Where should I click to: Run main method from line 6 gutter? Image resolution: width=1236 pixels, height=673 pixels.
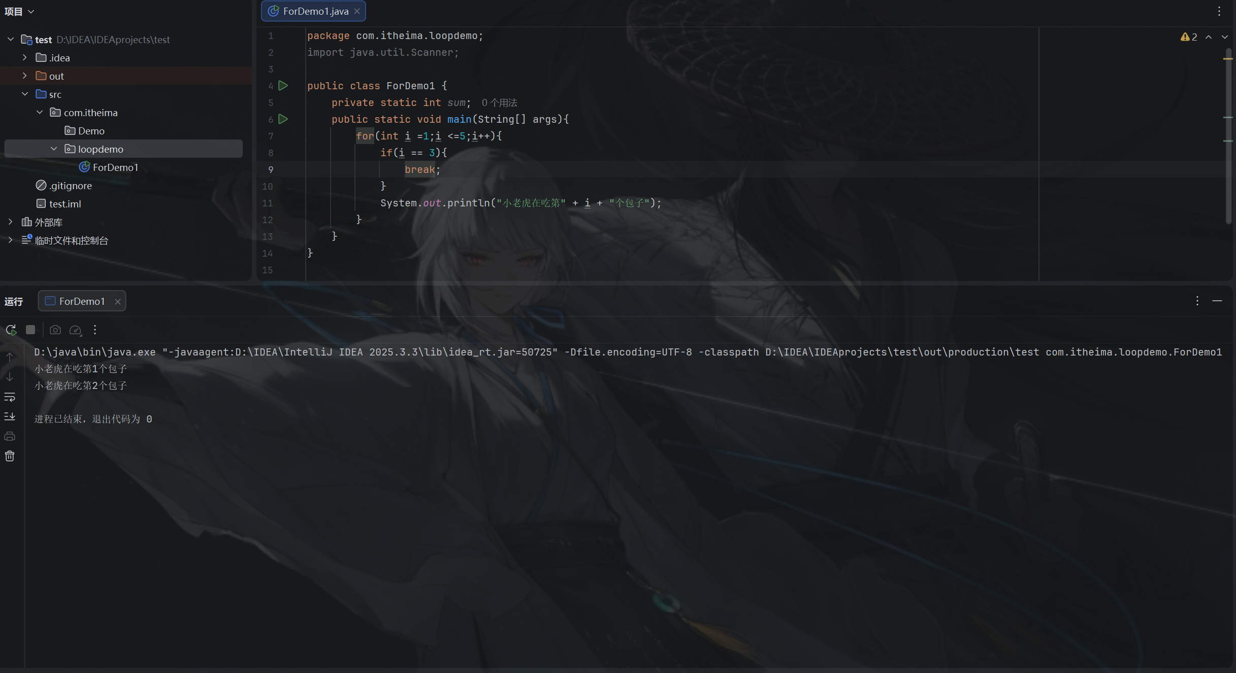click(283, 119)
